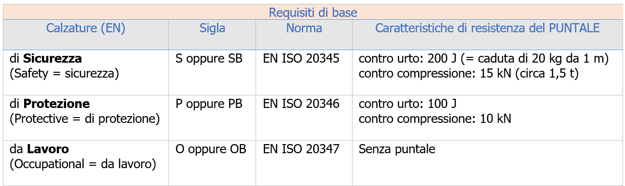The image size is (625, 186).
Task: Select the 'Norma' column header
Action: 304,28
